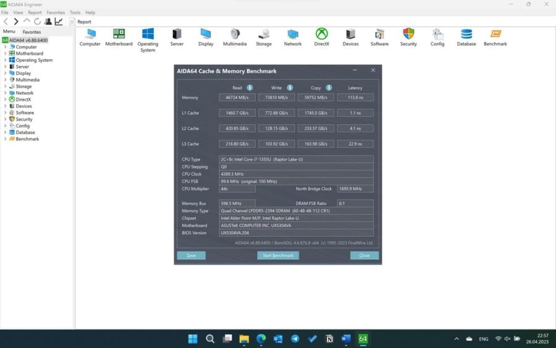The width and height of the screenshot is (556, 348).
Task: Open the Network category icon
Action: pyautogui.click(x=293, y=37)
